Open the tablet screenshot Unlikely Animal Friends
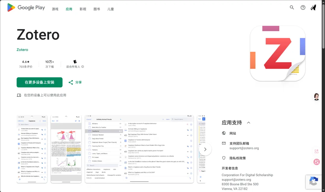325x192 pixels. click(139, 149)
